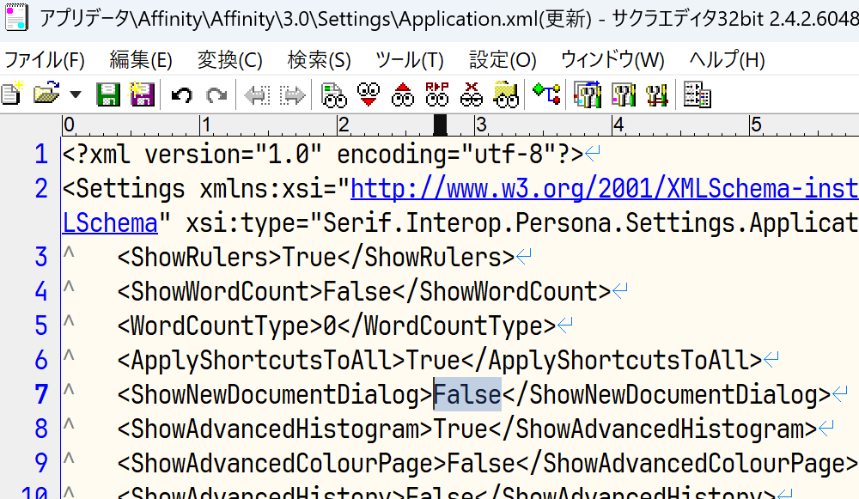Click the window title Application.xml(更新) text
The width and height of the screenshot is (859, 499).
(x=496, y=19)
